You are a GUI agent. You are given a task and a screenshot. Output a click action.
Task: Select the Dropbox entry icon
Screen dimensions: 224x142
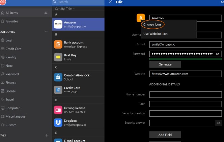58,122
